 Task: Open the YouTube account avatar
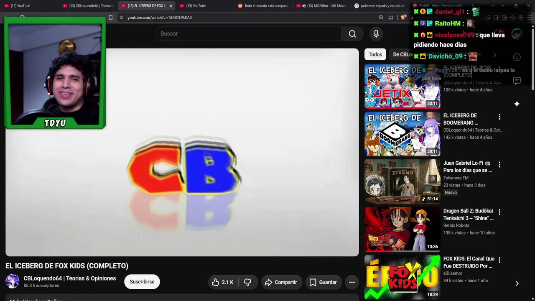click(x=517, y=34)
